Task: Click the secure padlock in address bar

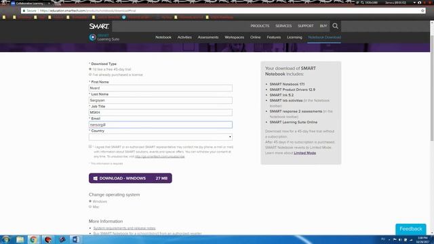Action: tap(24, 11)
